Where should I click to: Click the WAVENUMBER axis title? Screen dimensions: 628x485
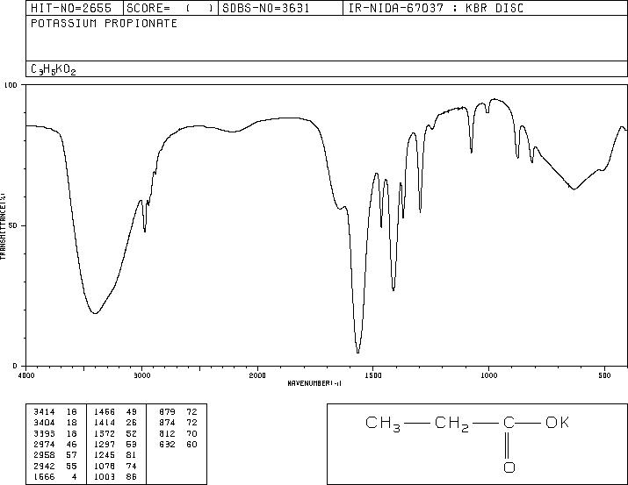[x=314, y=383]
